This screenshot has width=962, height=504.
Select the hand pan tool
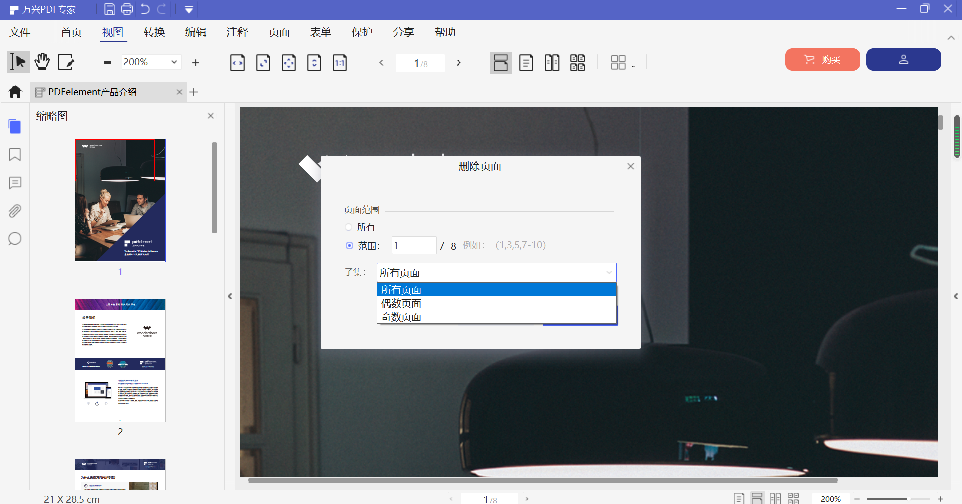click(42, 61)
